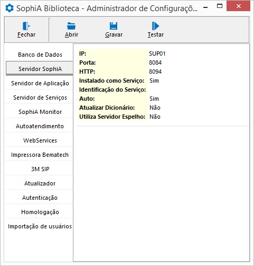Run test with Testar play icon
Image resolution: width=254 pixels, height=266 pixels.
click(155, 26)
